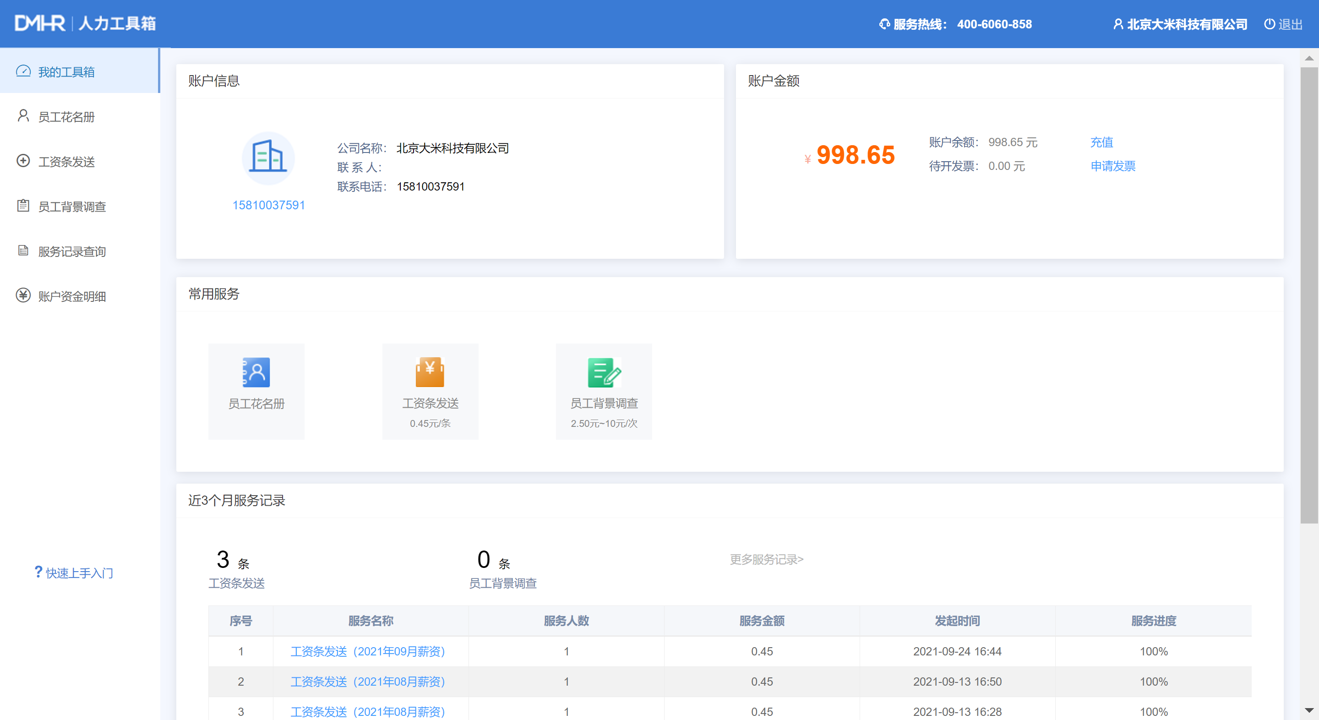The image size is (1319, 720).
Task: Click the 员工背景调查 2.50元~10元/次 card label
Action: click(604, 403)
